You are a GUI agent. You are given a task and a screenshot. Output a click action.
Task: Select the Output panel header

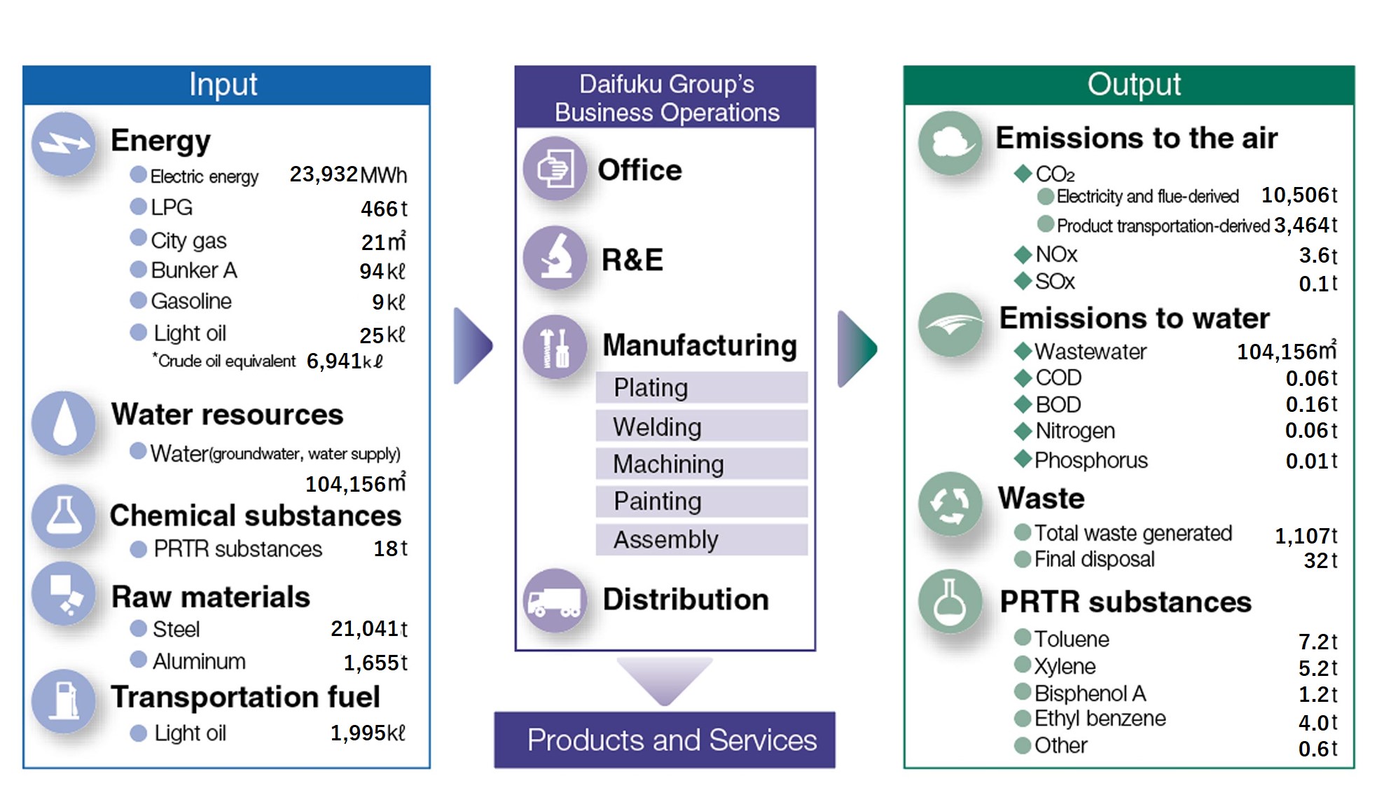(1129, 85)
